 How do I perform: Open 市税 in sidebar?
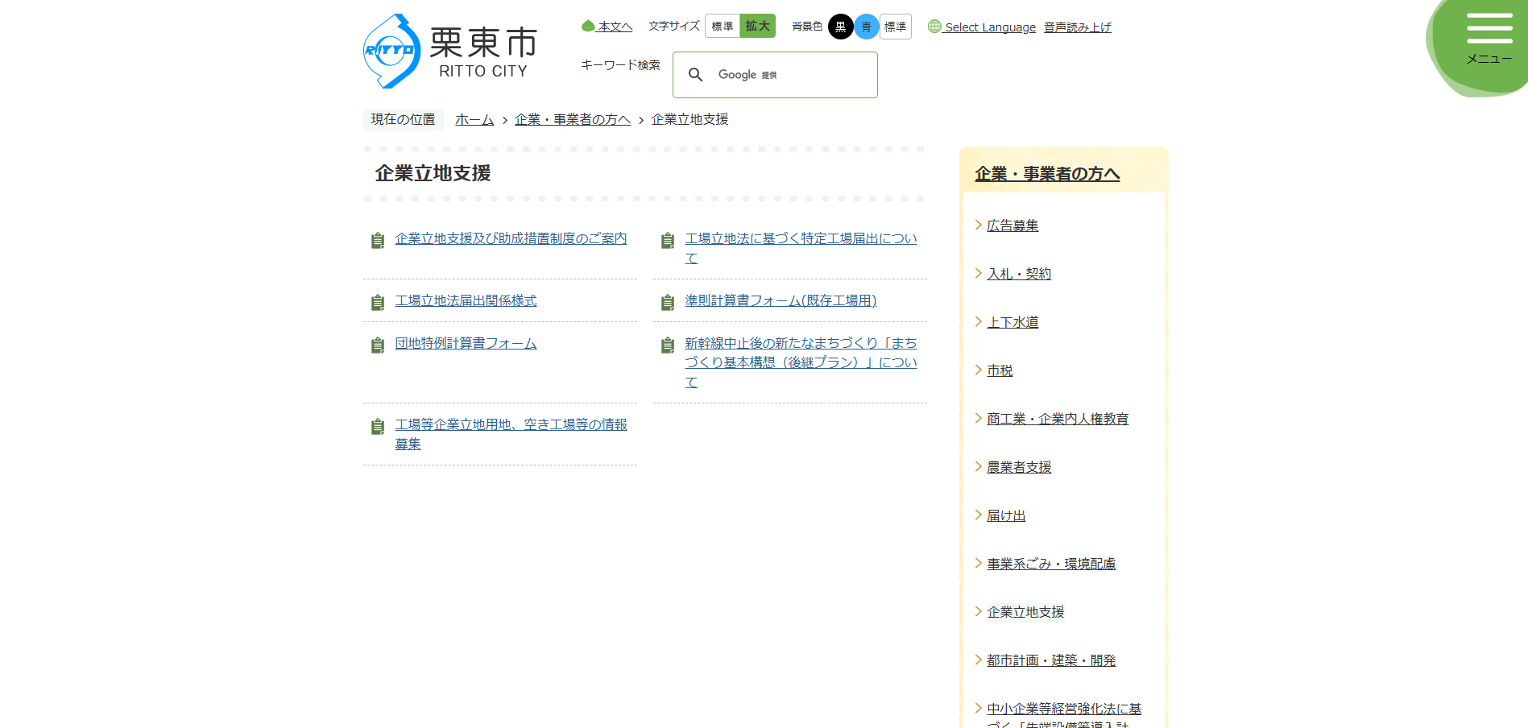[1000, 370]
